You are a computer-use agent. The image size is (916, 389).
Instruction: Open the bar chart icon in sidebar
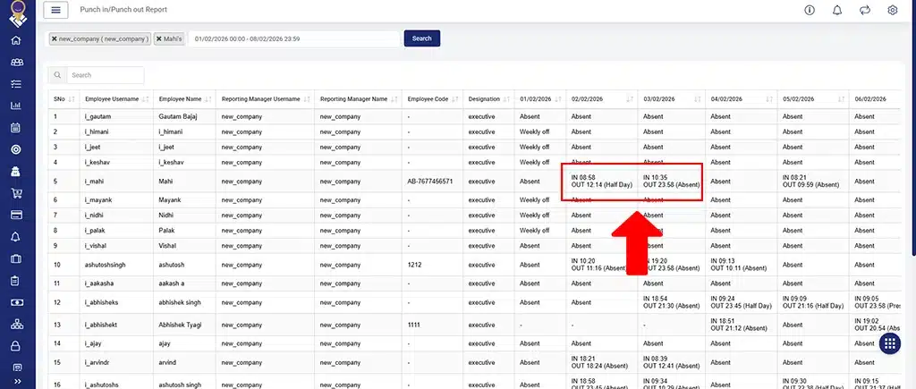[16, 106]
